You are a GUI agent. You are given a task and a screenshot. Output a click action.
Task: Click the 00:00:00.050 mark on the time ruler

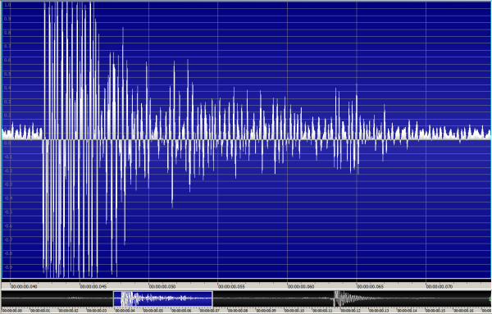point(162,286)
